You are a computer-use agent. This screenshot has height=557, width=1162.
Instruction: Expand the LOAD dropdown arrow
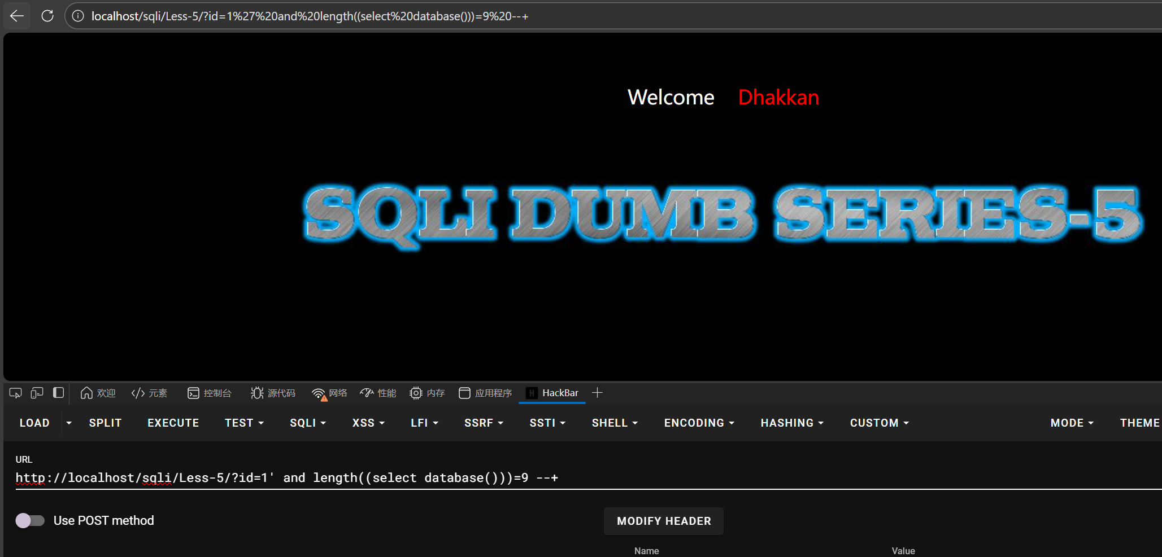click(69, 423)
